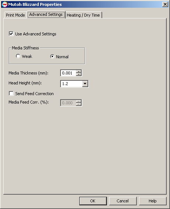
Task: Confirm settings with the OK button
Action: [93, 201]
